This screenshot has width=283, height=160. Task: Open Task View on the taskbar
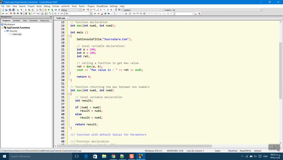click(76, 156)
